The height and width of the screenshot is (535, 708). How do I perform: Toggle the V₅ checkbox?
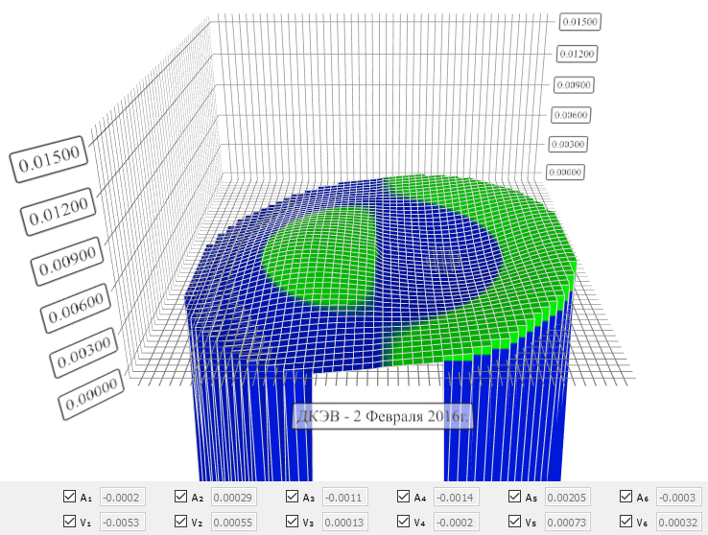pyautogui.click(x=515, y=522)
